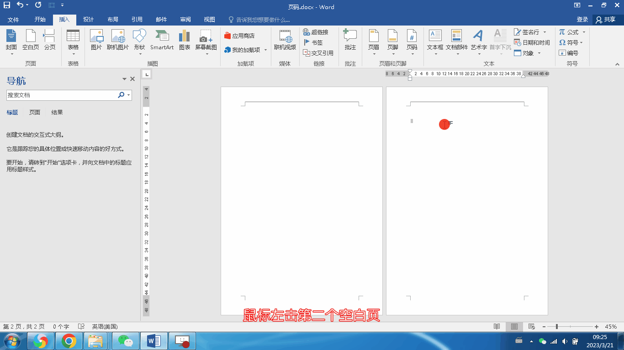Screen dimensions: 624x350
Task: Open the File (文件) tab
Action: (x=13, y=20)
